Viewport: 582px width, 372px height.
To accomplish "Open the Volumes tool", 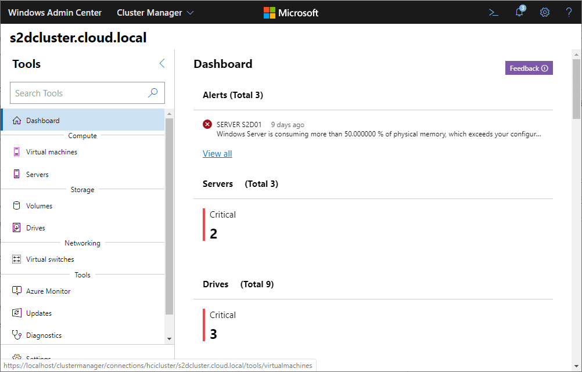I will 39,206.
